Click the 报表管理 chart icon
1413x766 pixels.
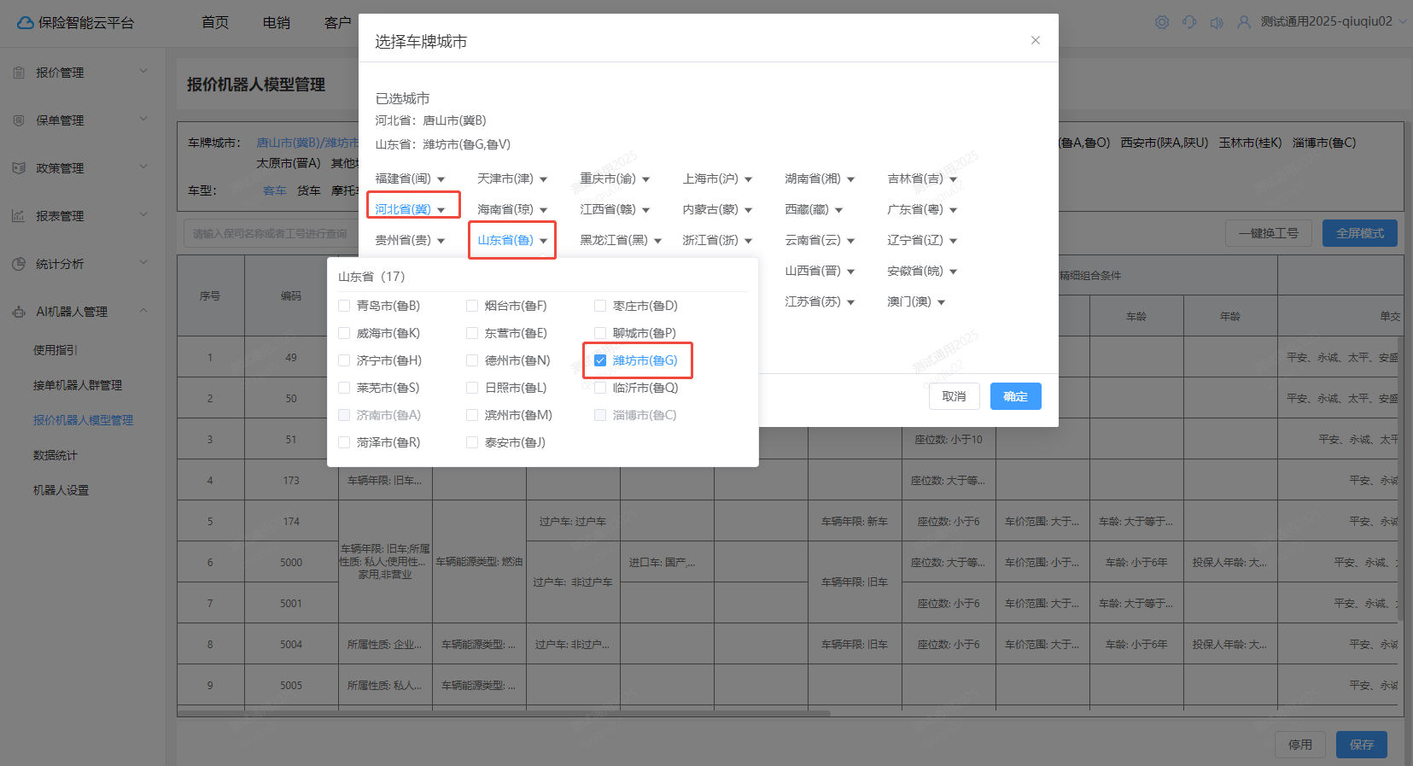[19, 216]
